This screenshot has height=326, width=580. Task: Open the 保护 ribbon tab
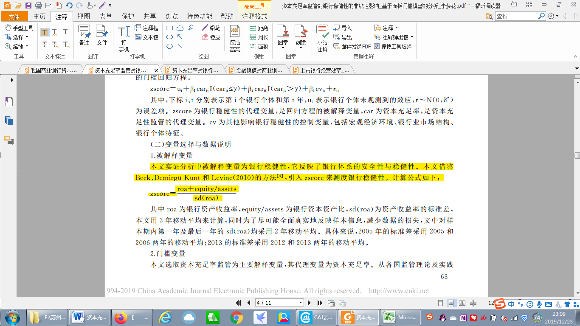(128, 17)
